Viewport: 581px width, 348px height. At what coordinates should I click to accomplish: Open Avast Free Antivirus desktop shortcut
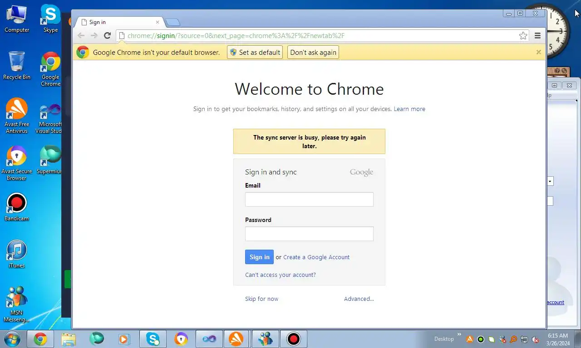coord(17,116)
